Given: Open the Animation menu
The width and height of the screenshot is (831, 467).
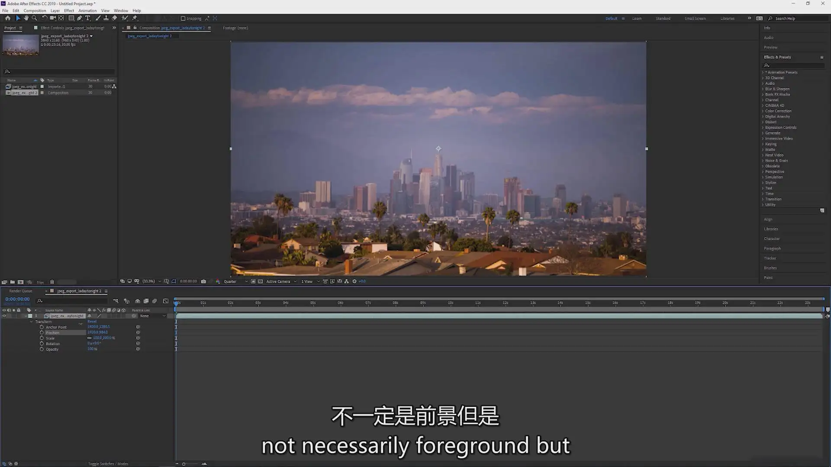Looking at the screenshot, I should (x=87, y=10).
